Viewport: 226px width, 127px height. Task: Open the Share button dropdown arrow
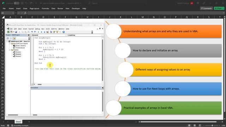tap(223, 8)
